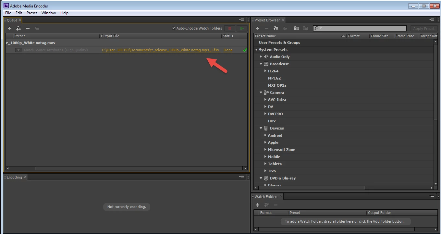Click the Broadcast TV icon
The image size is (441, 234).
(x=266, y=64)
